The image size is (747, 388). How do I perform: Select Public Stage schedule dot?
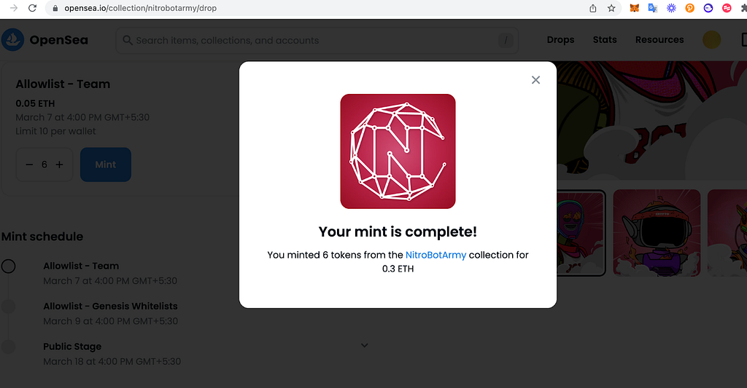point(8,347)
